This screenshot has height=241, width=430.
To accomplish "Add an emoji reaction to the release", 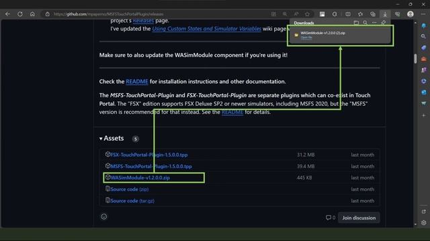I will pyautogui.click(x=104, y=217).
